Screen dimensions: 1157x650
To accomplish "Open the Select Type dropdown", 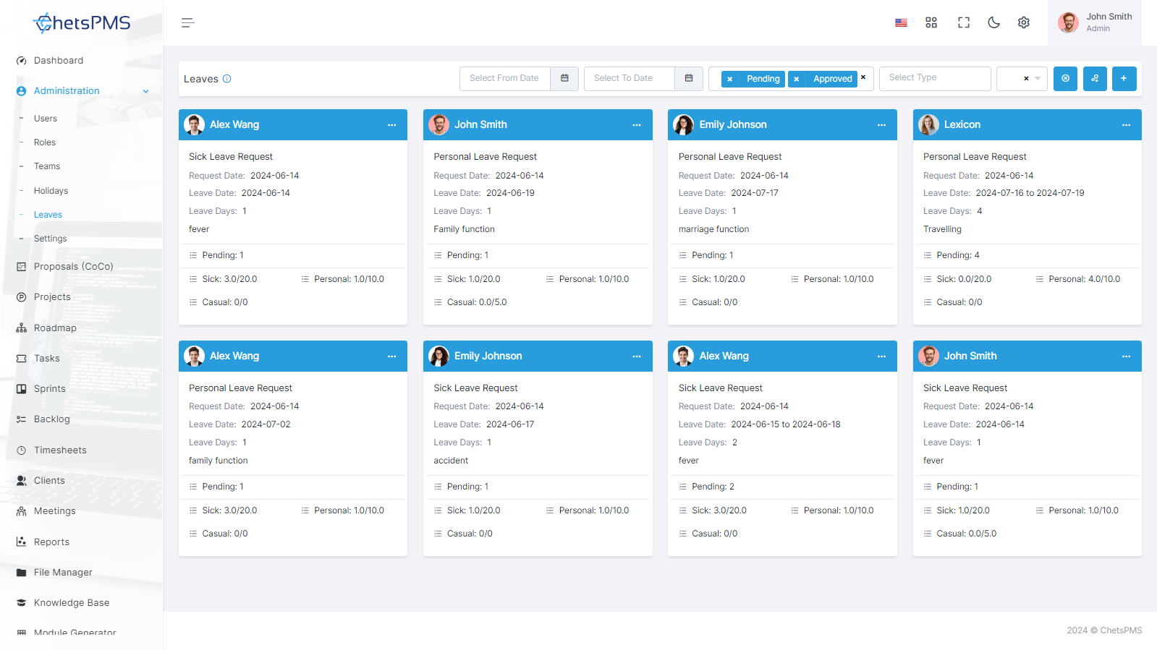I will click(x=935, y=79).
